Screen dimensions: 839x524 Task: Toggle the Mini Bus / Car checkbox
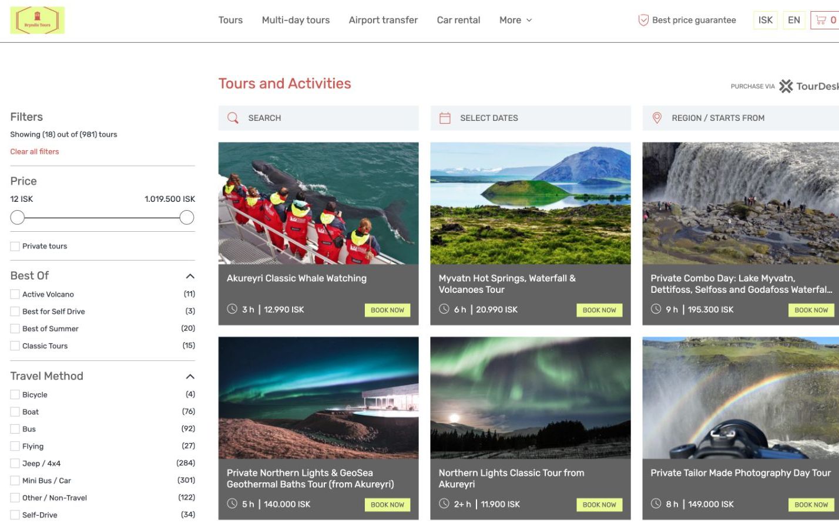point(15,481)
